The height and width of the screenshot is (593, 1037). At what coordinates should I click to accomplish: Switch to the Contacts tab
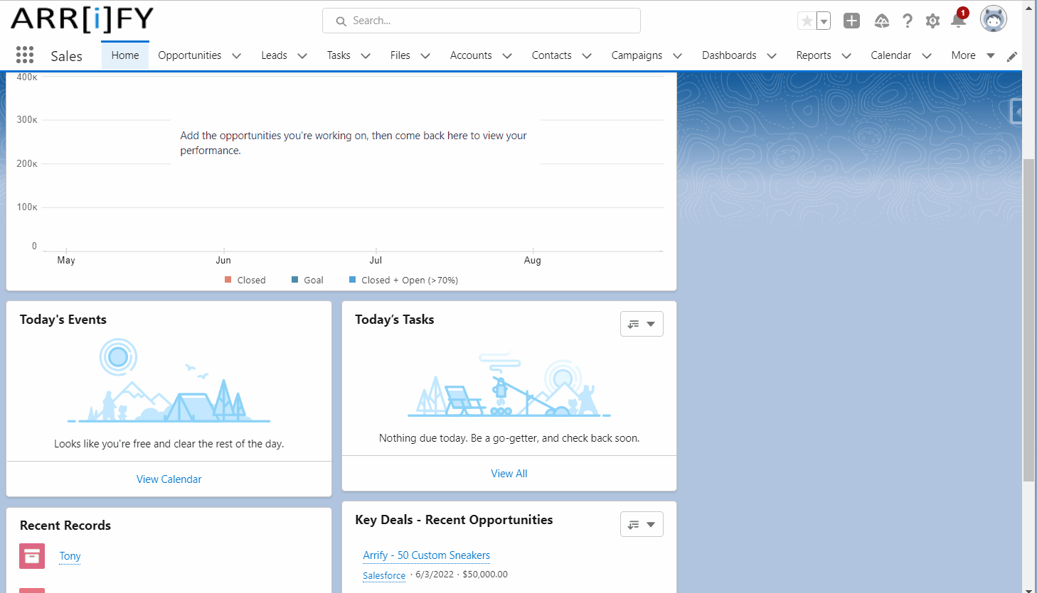[x=551, y=55]
